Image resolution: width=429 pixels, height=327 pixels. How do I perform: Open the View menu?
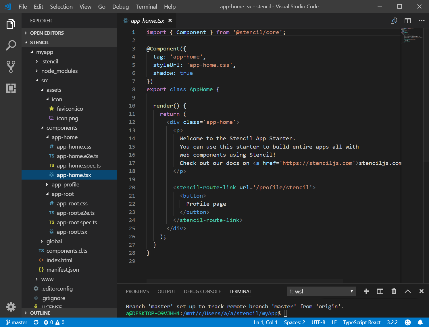point(85,7)
